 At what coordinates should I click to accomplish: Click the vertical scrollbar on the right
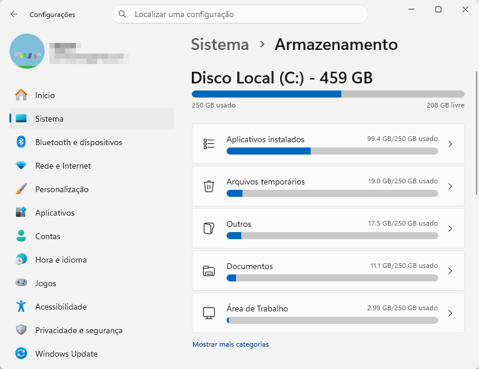click(x=476, y=133)
